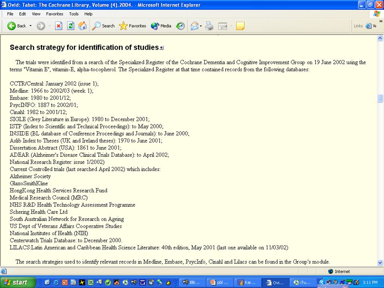Screen dimensions: 384x288
Task: Click the Windows flag throbber logo
Action: pos(377,14)
